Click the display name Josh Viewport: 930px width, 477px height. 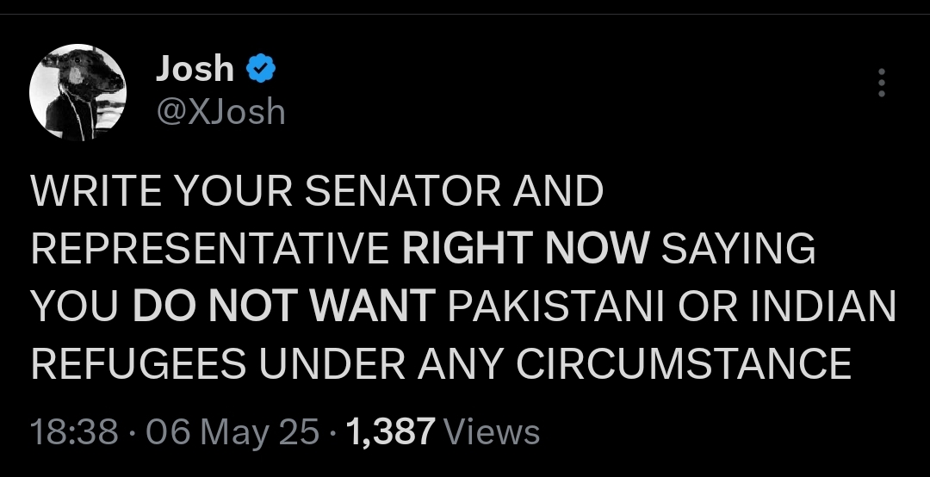(x=195, y=69)
